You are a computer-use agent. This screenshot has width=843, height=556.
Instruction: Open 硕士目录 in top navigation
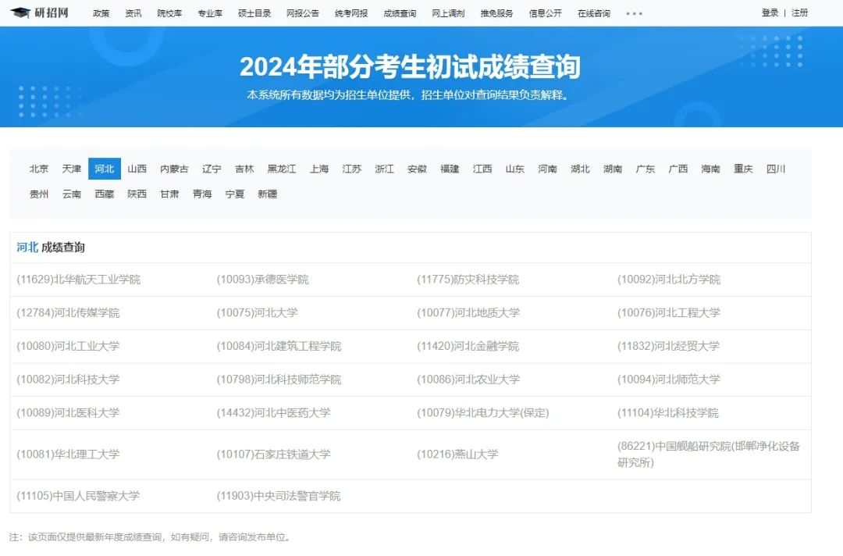[254, 13]
